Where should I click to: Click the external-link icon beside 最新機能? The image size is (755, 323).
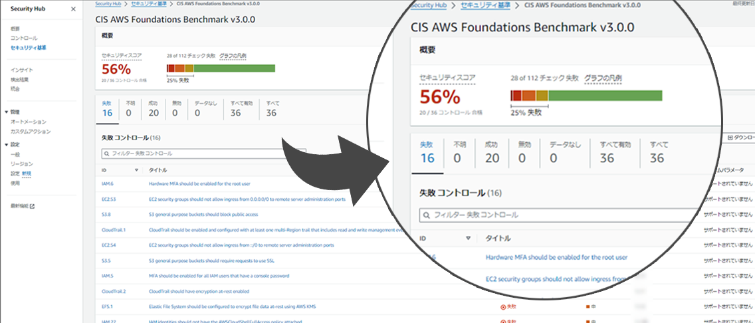click(x=33, y=206)
